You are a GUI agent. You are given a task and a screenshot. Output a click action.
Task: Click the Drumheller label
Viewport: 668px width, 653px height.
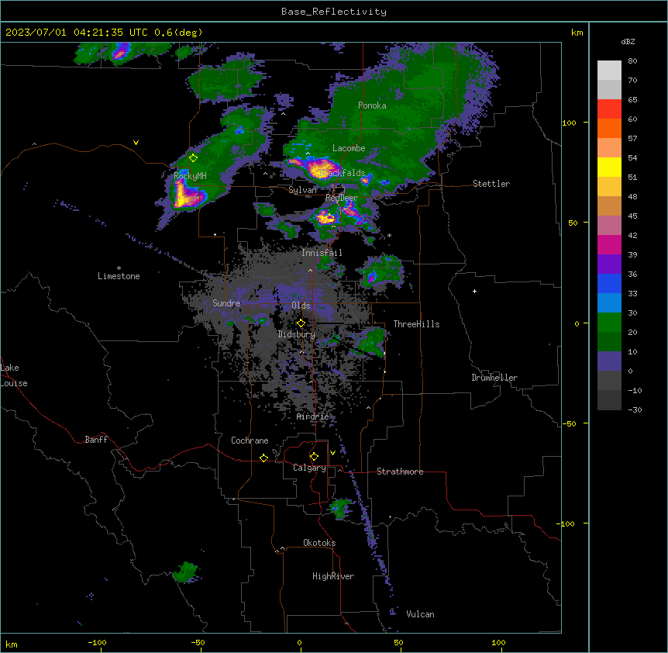494,378
